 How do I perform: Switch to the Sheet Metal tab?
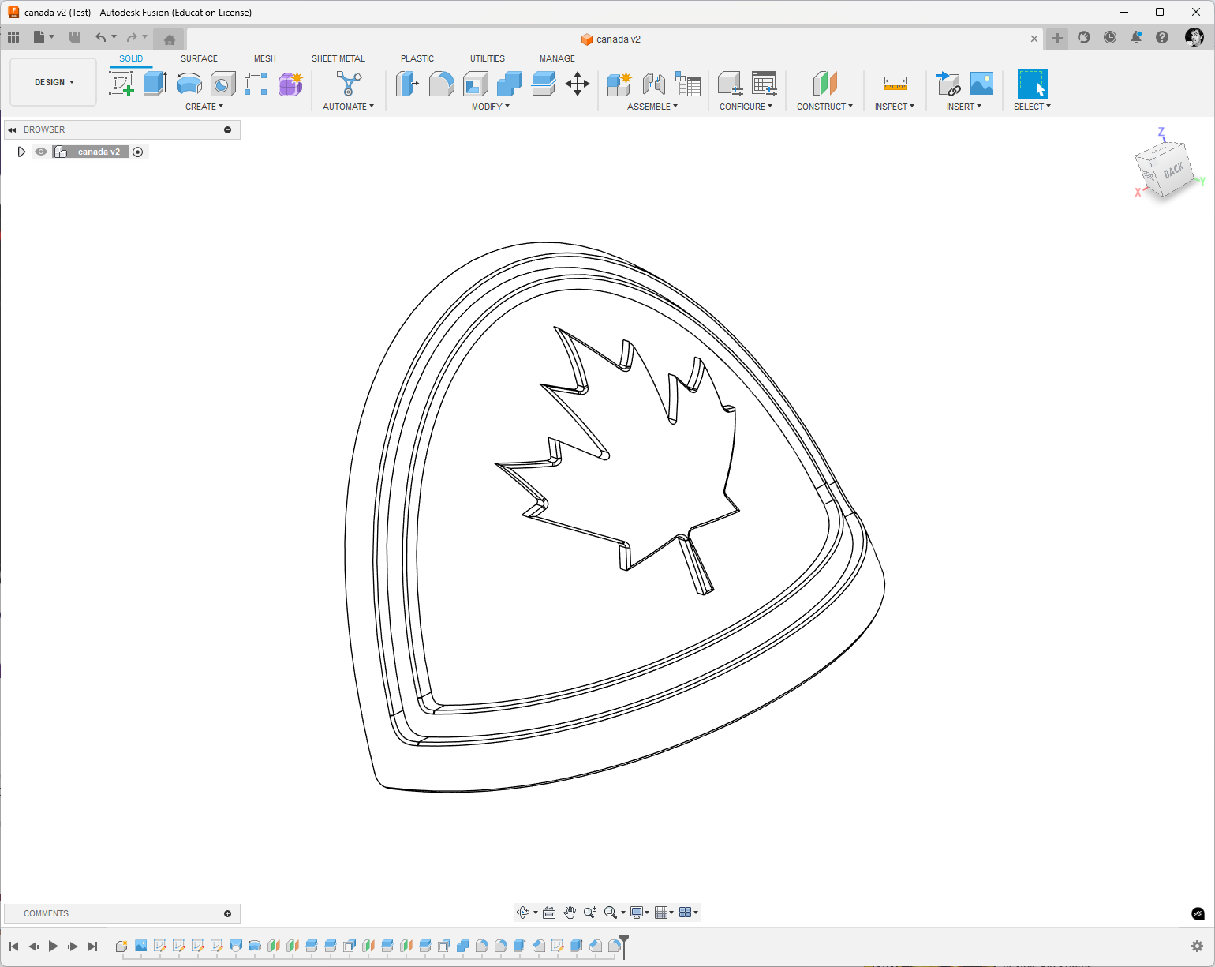338,58
